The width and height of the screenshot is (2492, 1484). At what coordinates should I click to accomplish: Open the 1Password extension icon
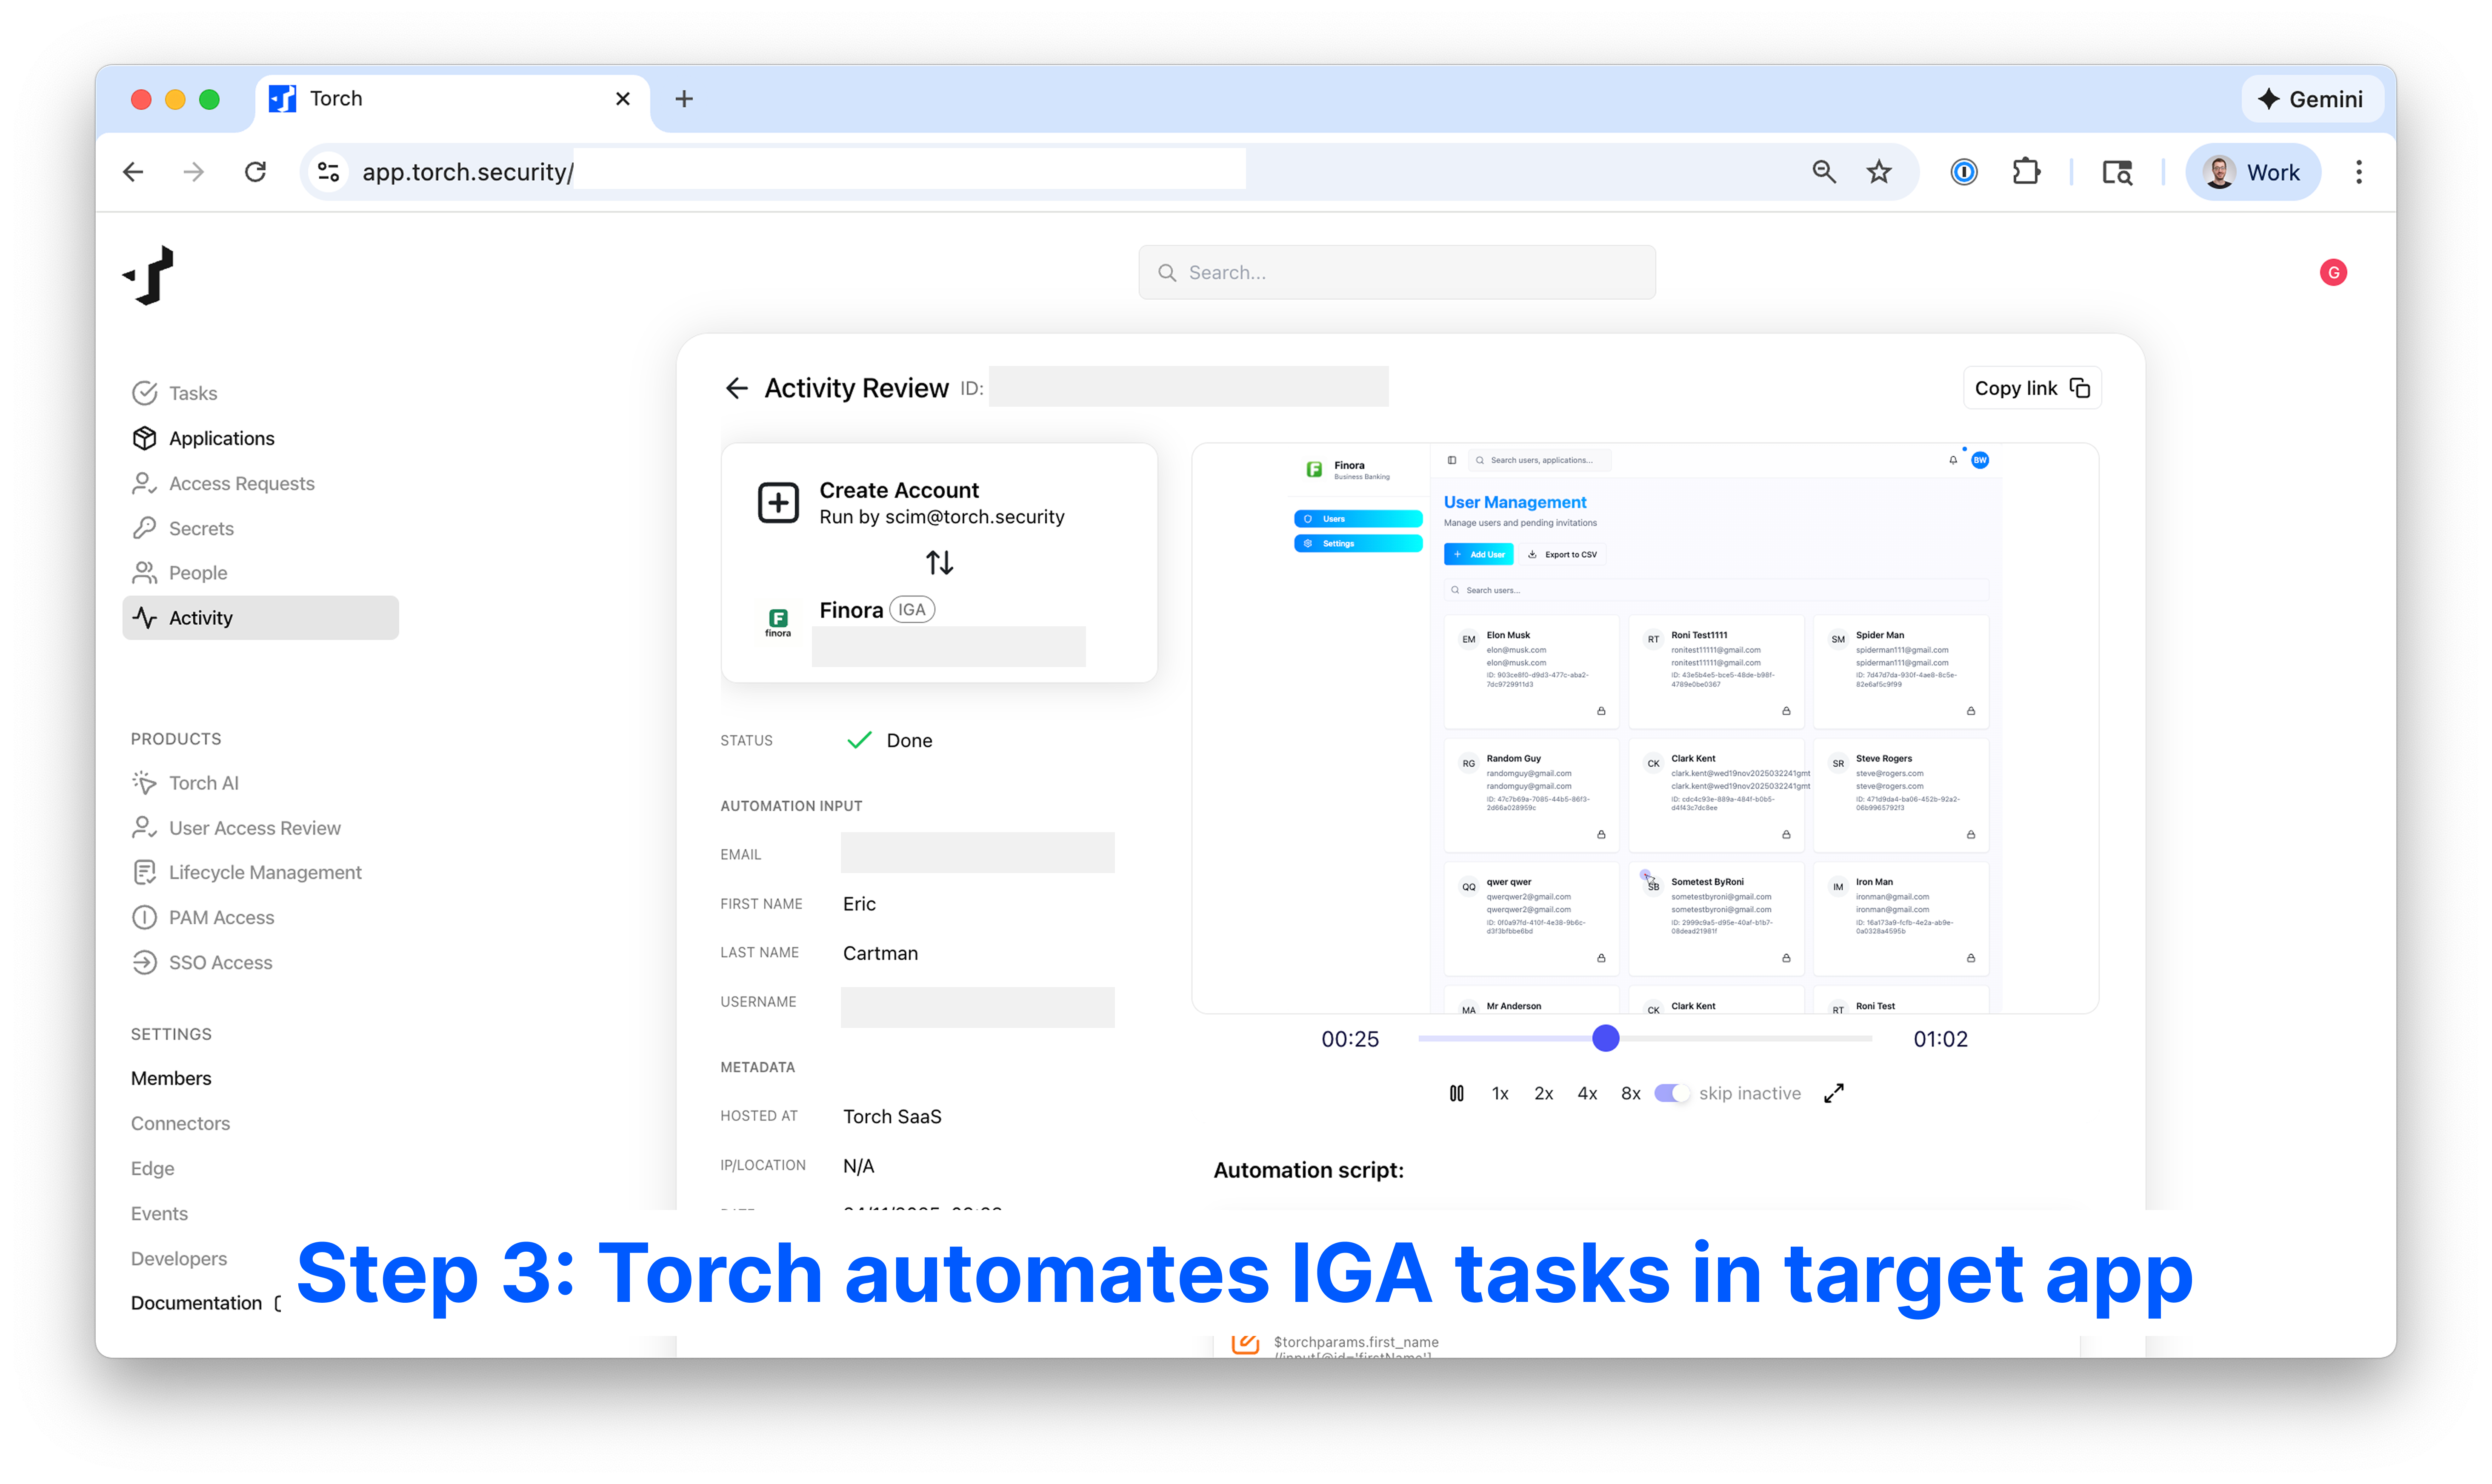(x=1964, y=172)
